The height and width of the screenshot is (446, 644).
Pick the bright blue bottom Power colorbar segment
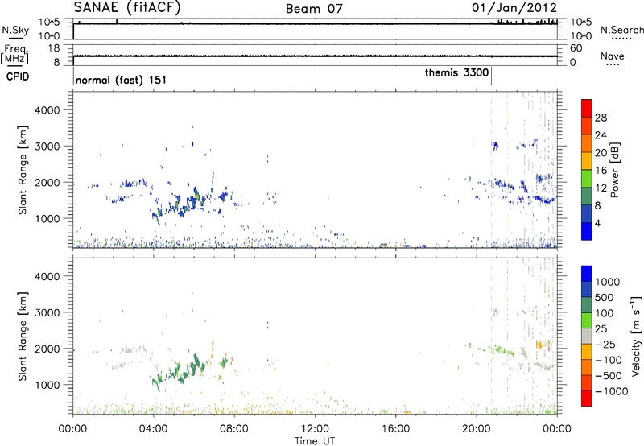coord(587,231)
